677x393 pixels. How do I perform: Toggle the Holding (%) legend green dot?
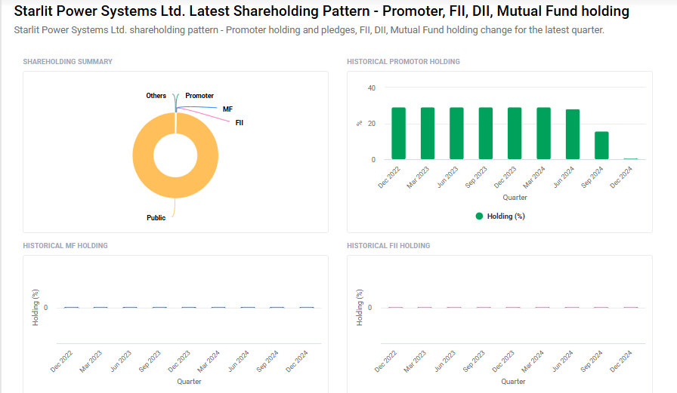pos(479,216)
